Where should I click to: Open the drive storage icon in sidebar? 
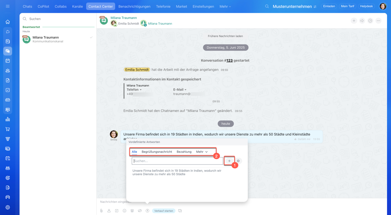[x=8, y=100]
